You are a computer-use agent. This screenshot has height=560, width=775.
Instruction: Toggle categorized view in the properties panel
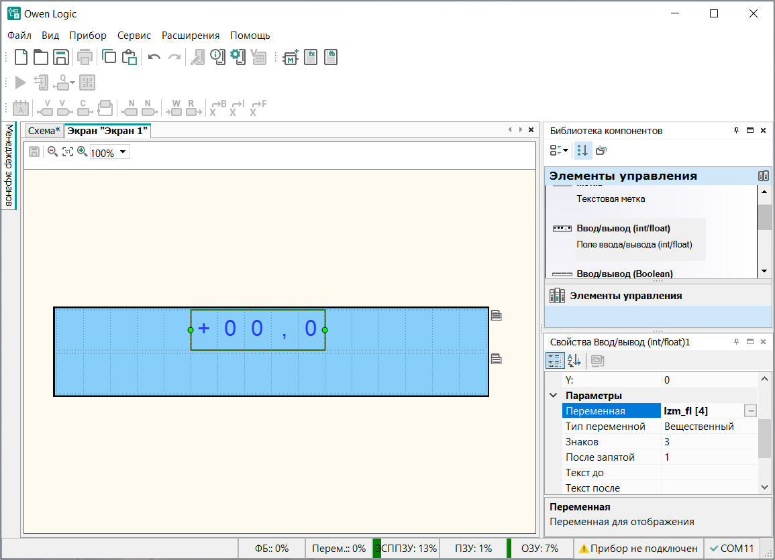(x=555, y=361)
